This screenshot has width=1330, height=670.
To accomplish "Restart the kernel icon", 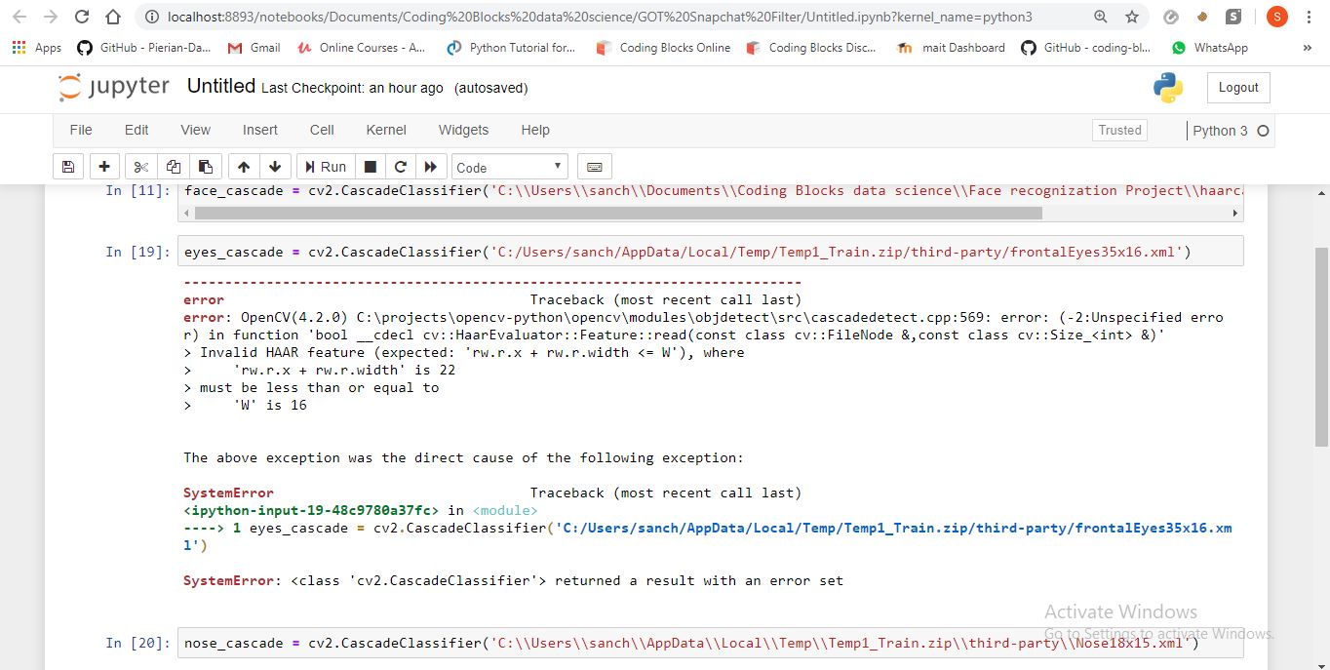I will point(400,167).
